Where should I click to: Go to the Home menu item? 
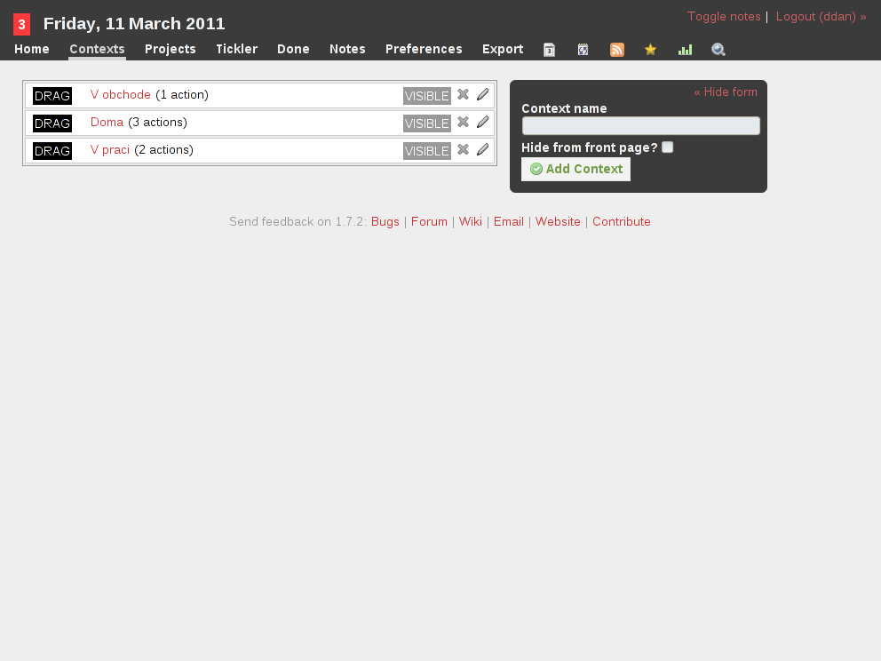click(x=32, y=49)
